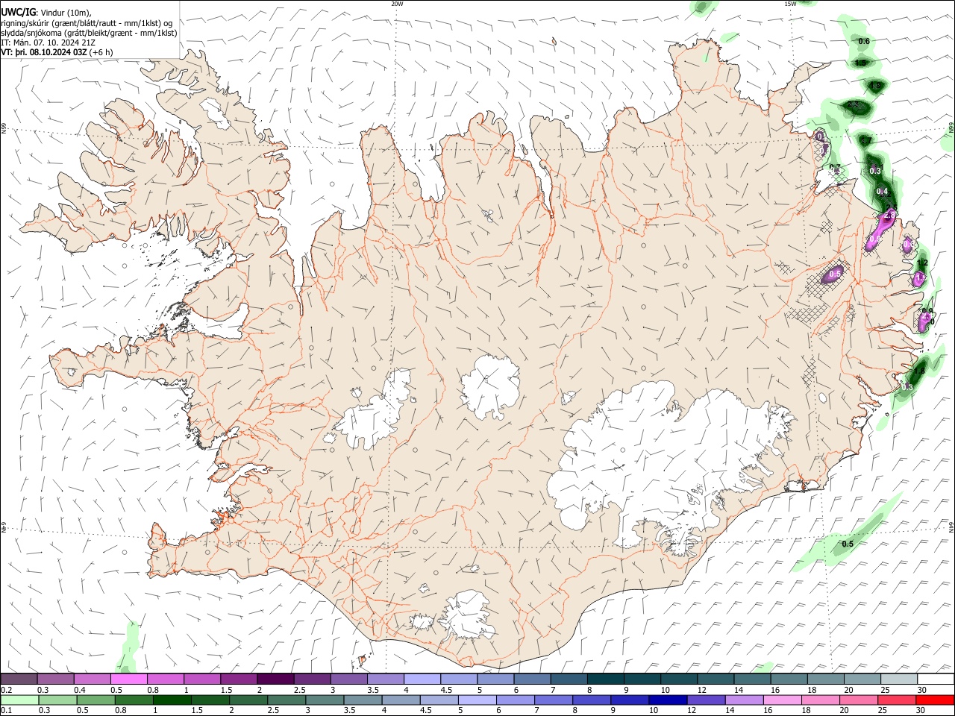Viewport: 955px width, 716px height.
Task: Select the white 30 swatch in top legend row
Action: tap(935, 679)
